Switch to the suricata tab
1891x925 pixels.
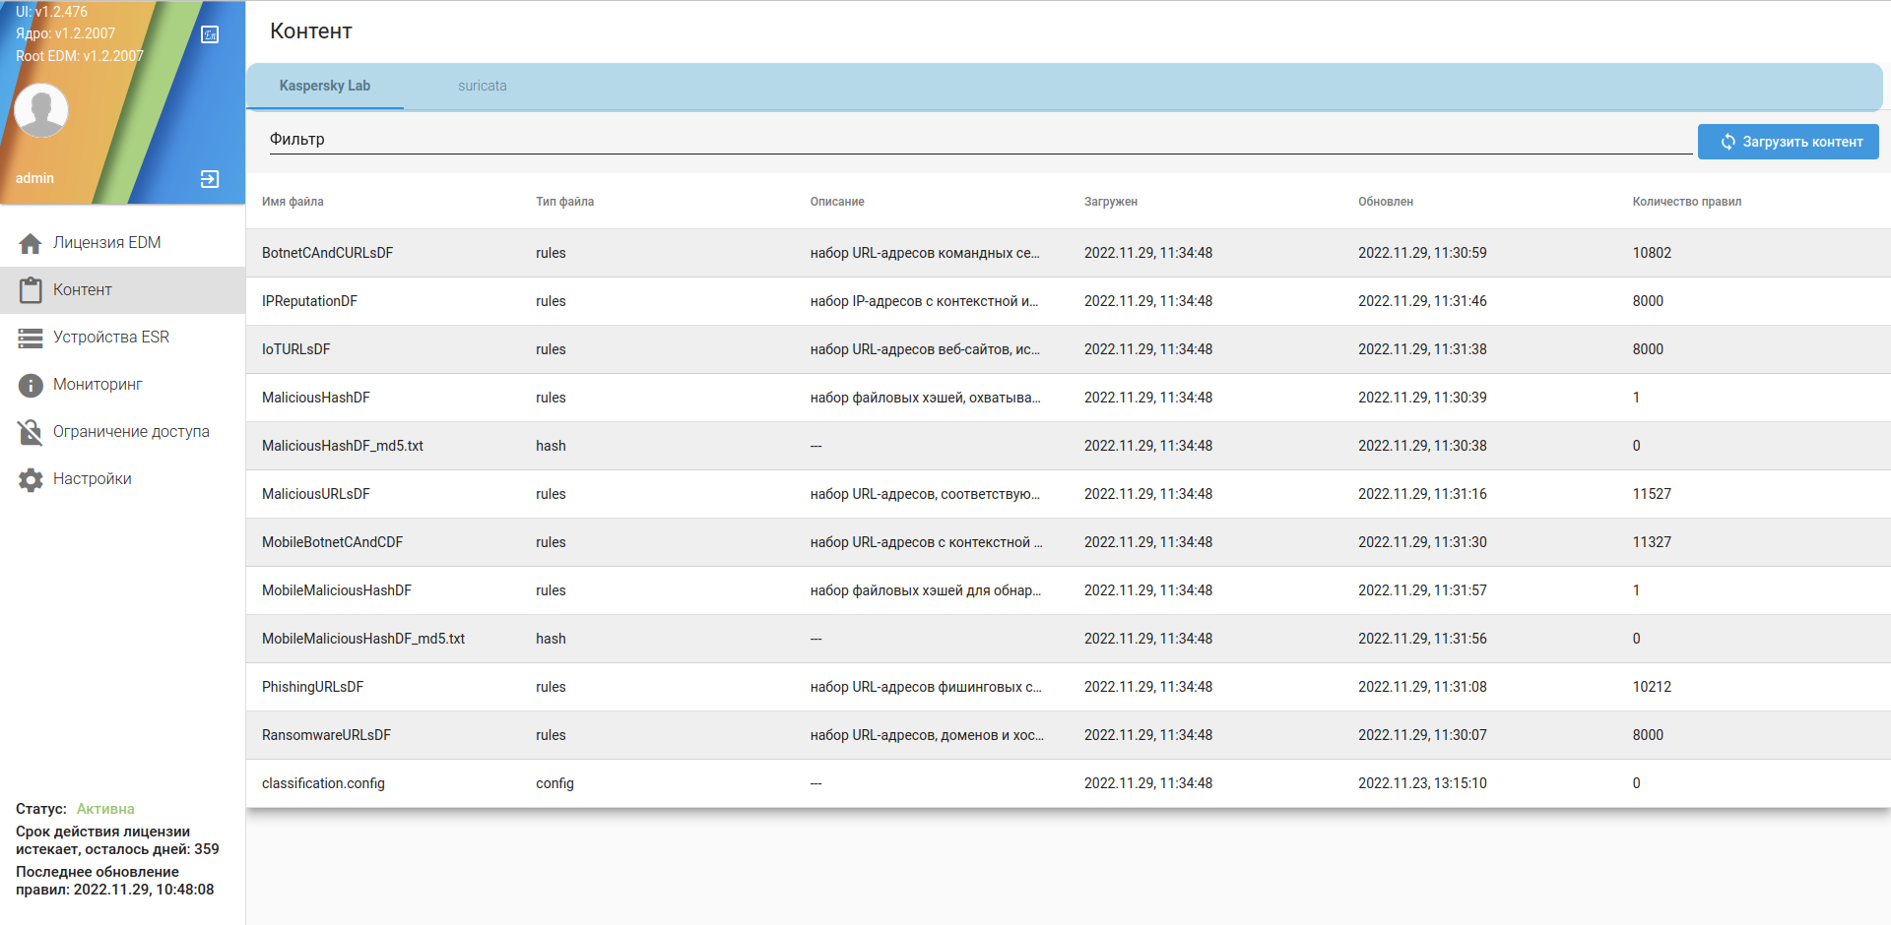(483, 86)
